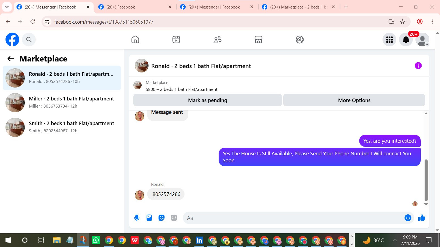This screenshot has height=247, width=440.
Task: Open the GIF picker icon
Action: point(174,218)
